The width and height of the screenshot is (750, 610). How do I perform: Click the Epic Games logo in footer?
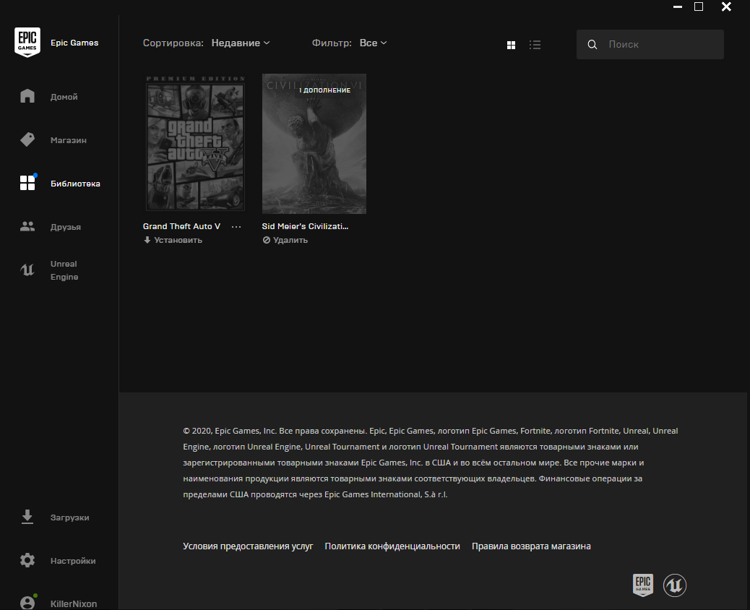point(643,585)
